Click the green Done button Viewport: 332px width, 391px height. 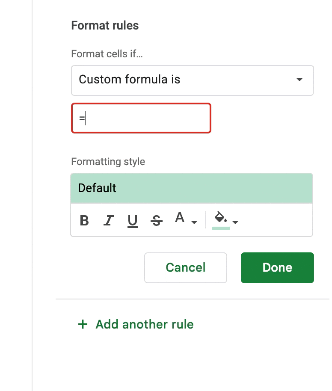pyautogui.click(x=277, y=268)
